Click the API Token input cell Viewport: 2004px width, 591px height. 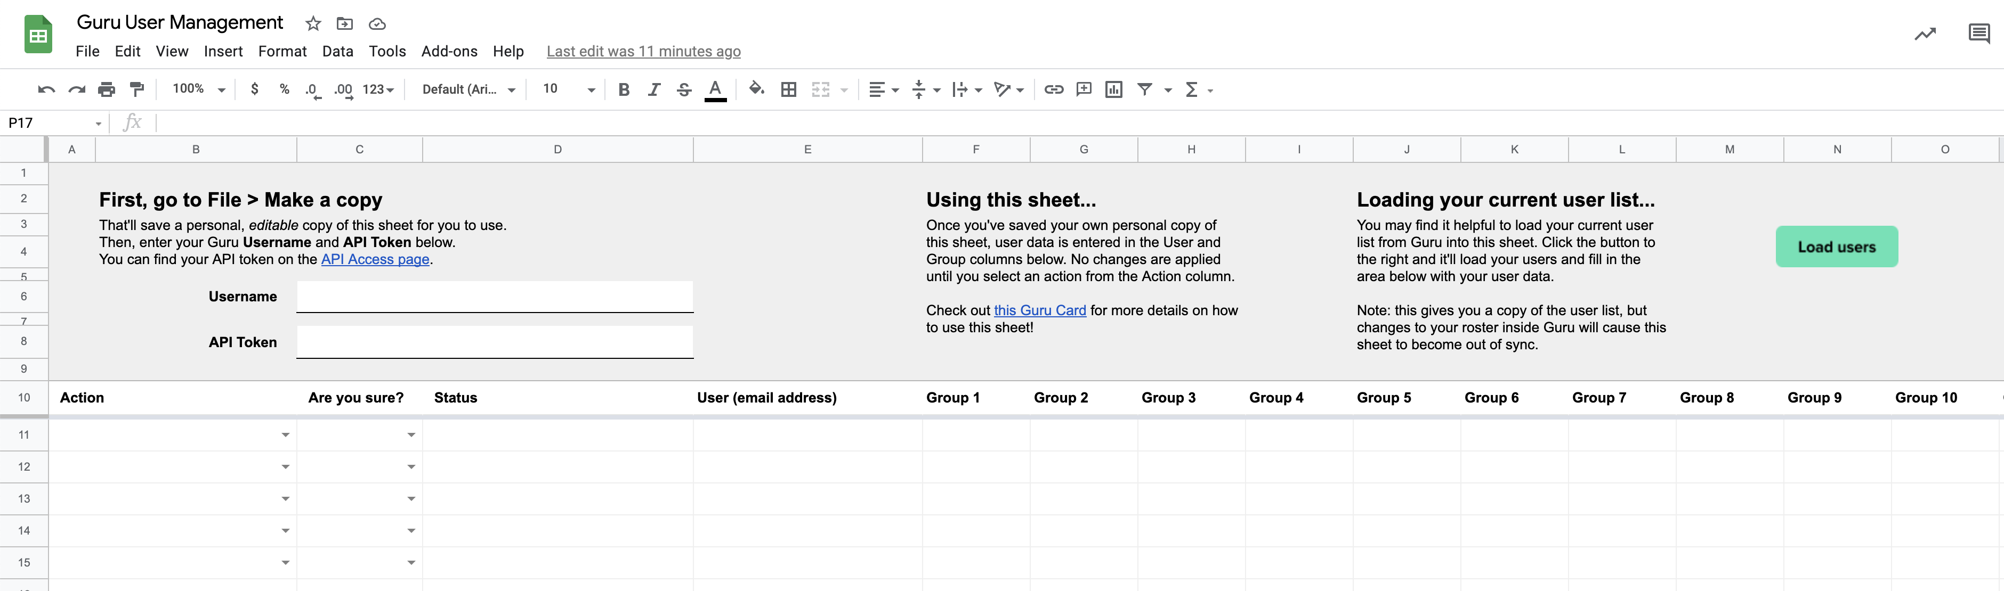(x=495, y=342)
